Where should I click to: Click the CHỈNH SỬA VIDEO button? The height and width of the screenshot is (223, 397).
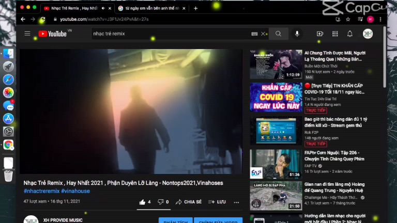(218, 220)
